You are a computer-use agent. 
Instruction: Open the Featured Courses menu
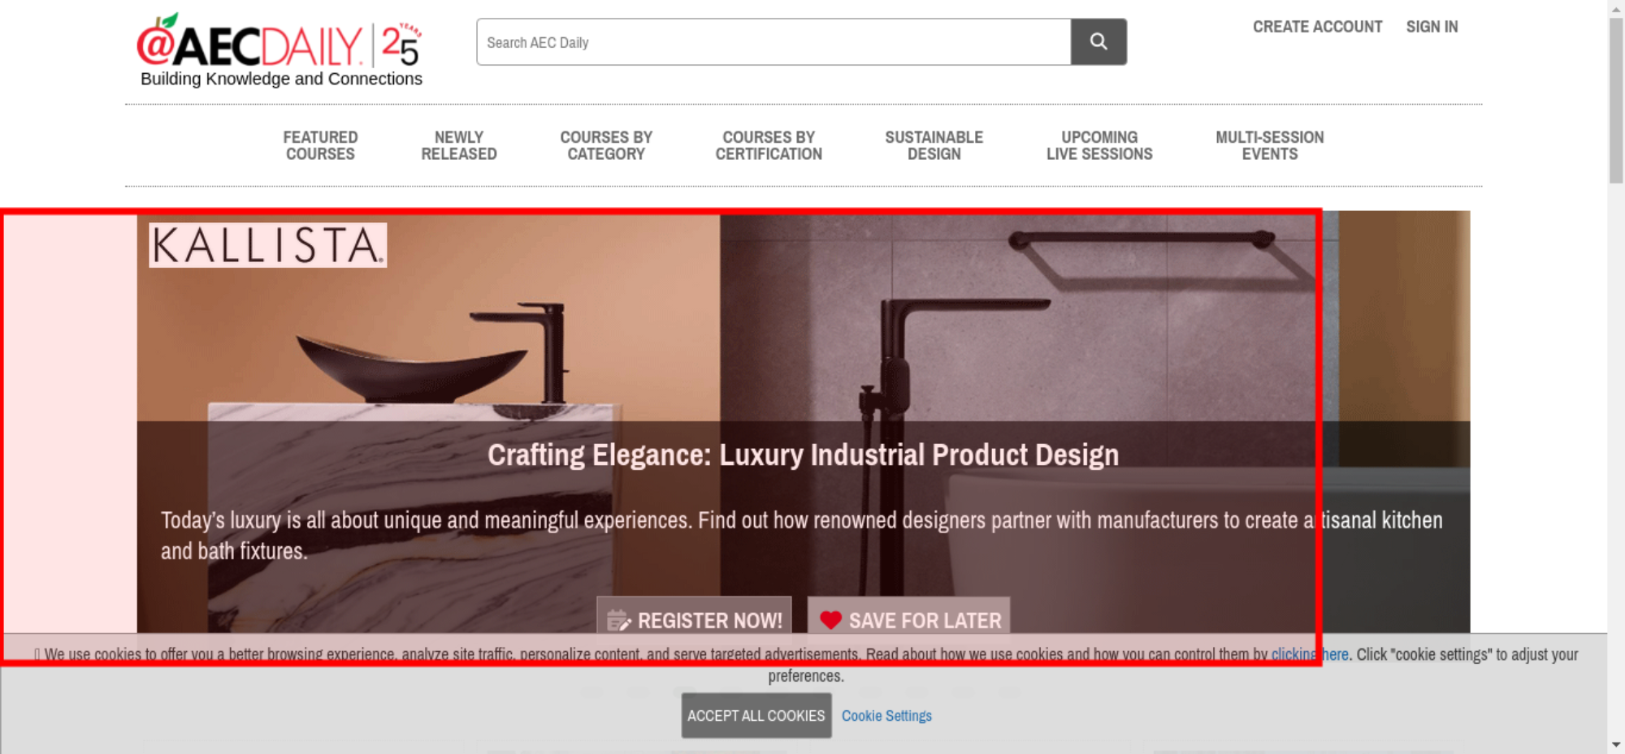[320, 146]
